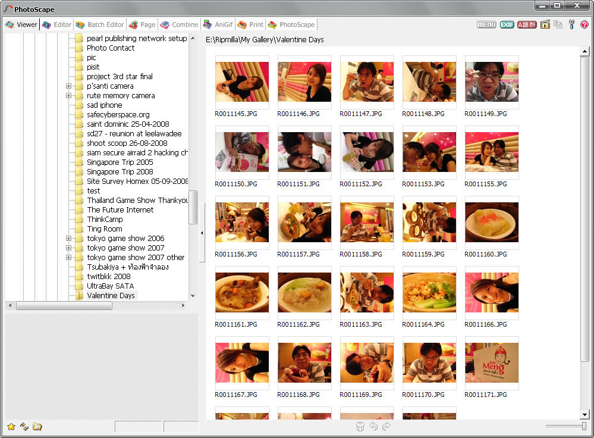Expand tokyo game show 2007 folder node
This screenshot has width=594, height=438.
point(68,248)
